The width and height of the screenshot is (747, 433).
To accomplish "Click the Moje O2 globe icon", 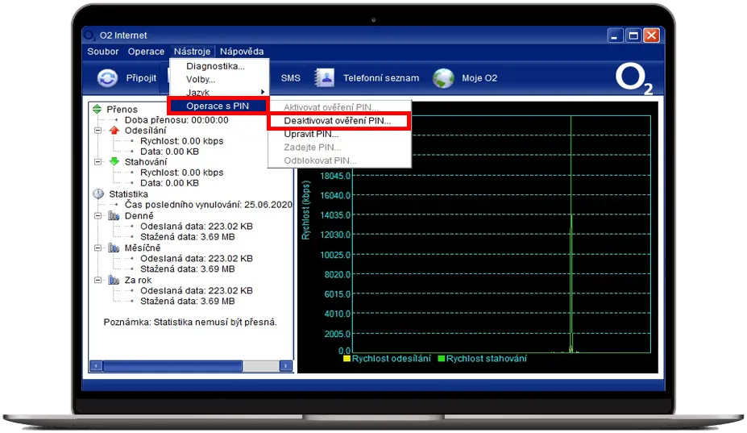I will (443, 78).
